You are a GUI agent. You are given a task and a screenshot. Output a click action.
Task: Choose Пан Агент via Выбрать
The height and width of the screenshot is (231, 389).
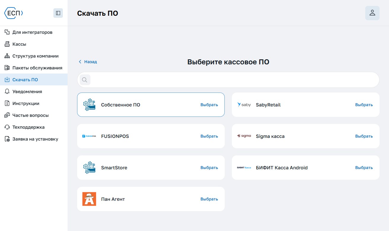[x=209, y=199]
